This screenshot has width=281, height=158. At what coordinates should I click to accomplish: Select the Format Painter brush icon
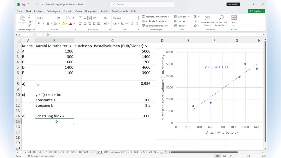point(29,26)
